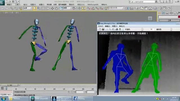The width and height of the screenshot is (180, 101).
Task: Click the X coordinate input field
Action: click(x=80, y=92)
